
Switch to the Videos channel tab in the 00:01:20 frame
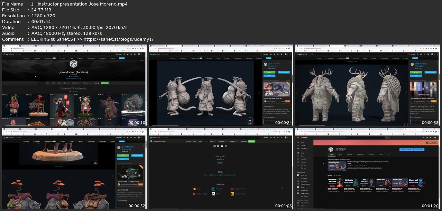(x=340, y=155)
